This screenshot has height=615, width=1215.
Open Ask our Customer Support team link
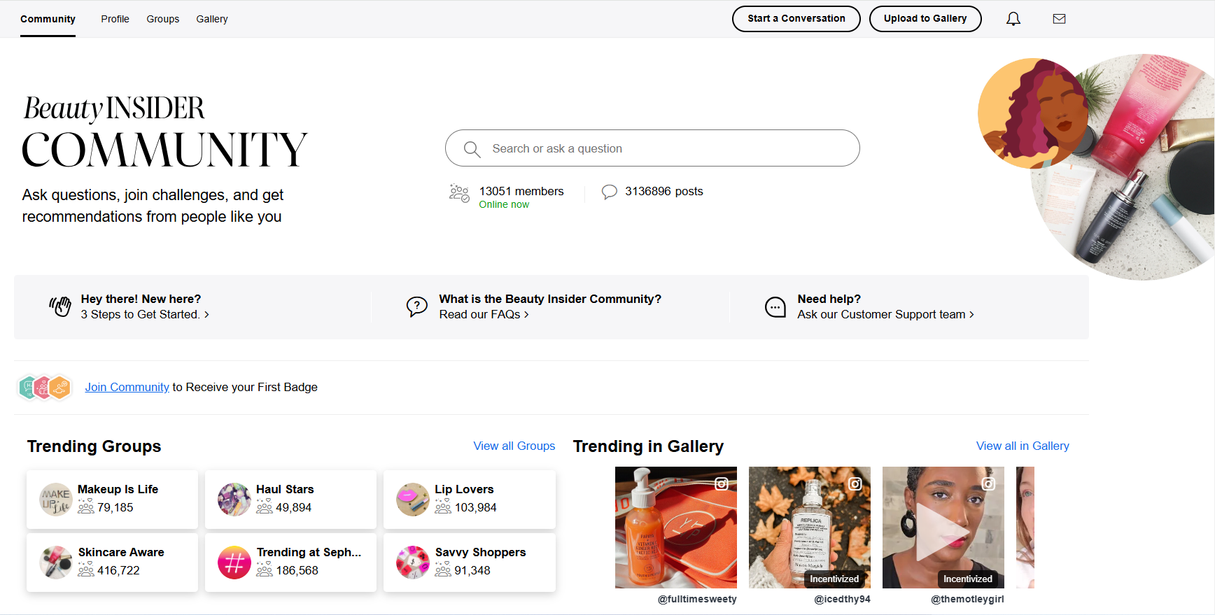click(885, 315)
